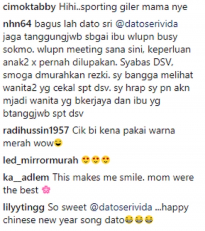Click the first heart-eyes emoji by led_mirrormurah
This screenshot has height=231, width=205.
pos(86,160)
